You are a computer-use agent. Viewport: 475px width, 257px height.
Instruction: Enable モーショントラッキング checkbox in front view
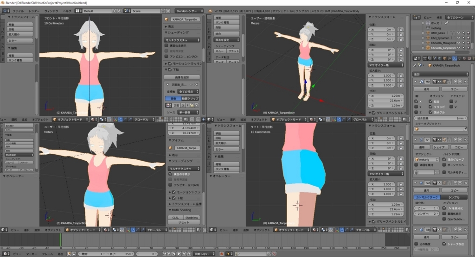click(x=170, y=63)
